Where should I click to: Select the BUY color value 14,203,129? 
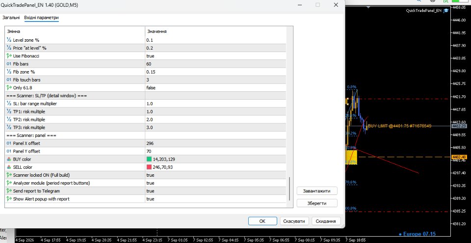[164, 160]
